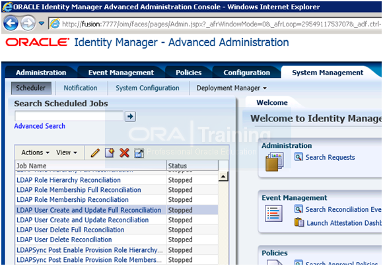Screen dimensions: 383x266
Task: Open LDAP Role Hierarchy Reconciliation job
Action: (x=69, y=180)
